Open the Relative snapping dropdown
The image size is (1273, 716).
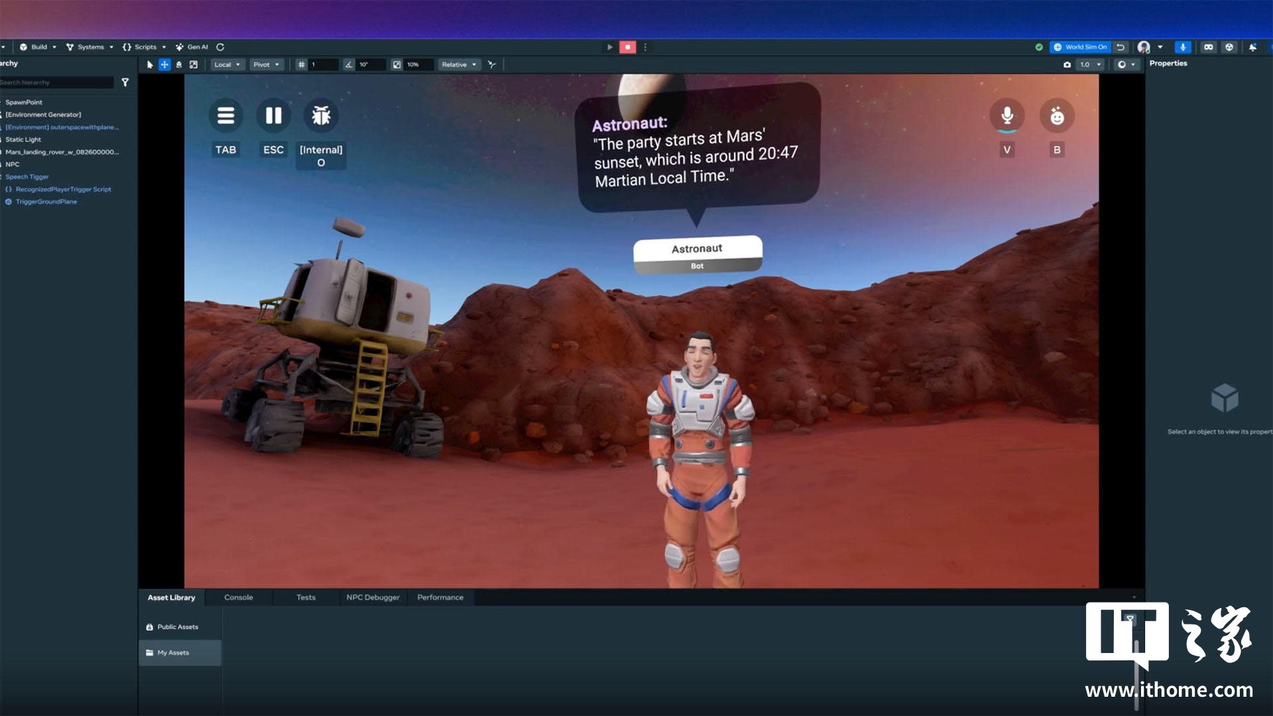tap(459, 65)
